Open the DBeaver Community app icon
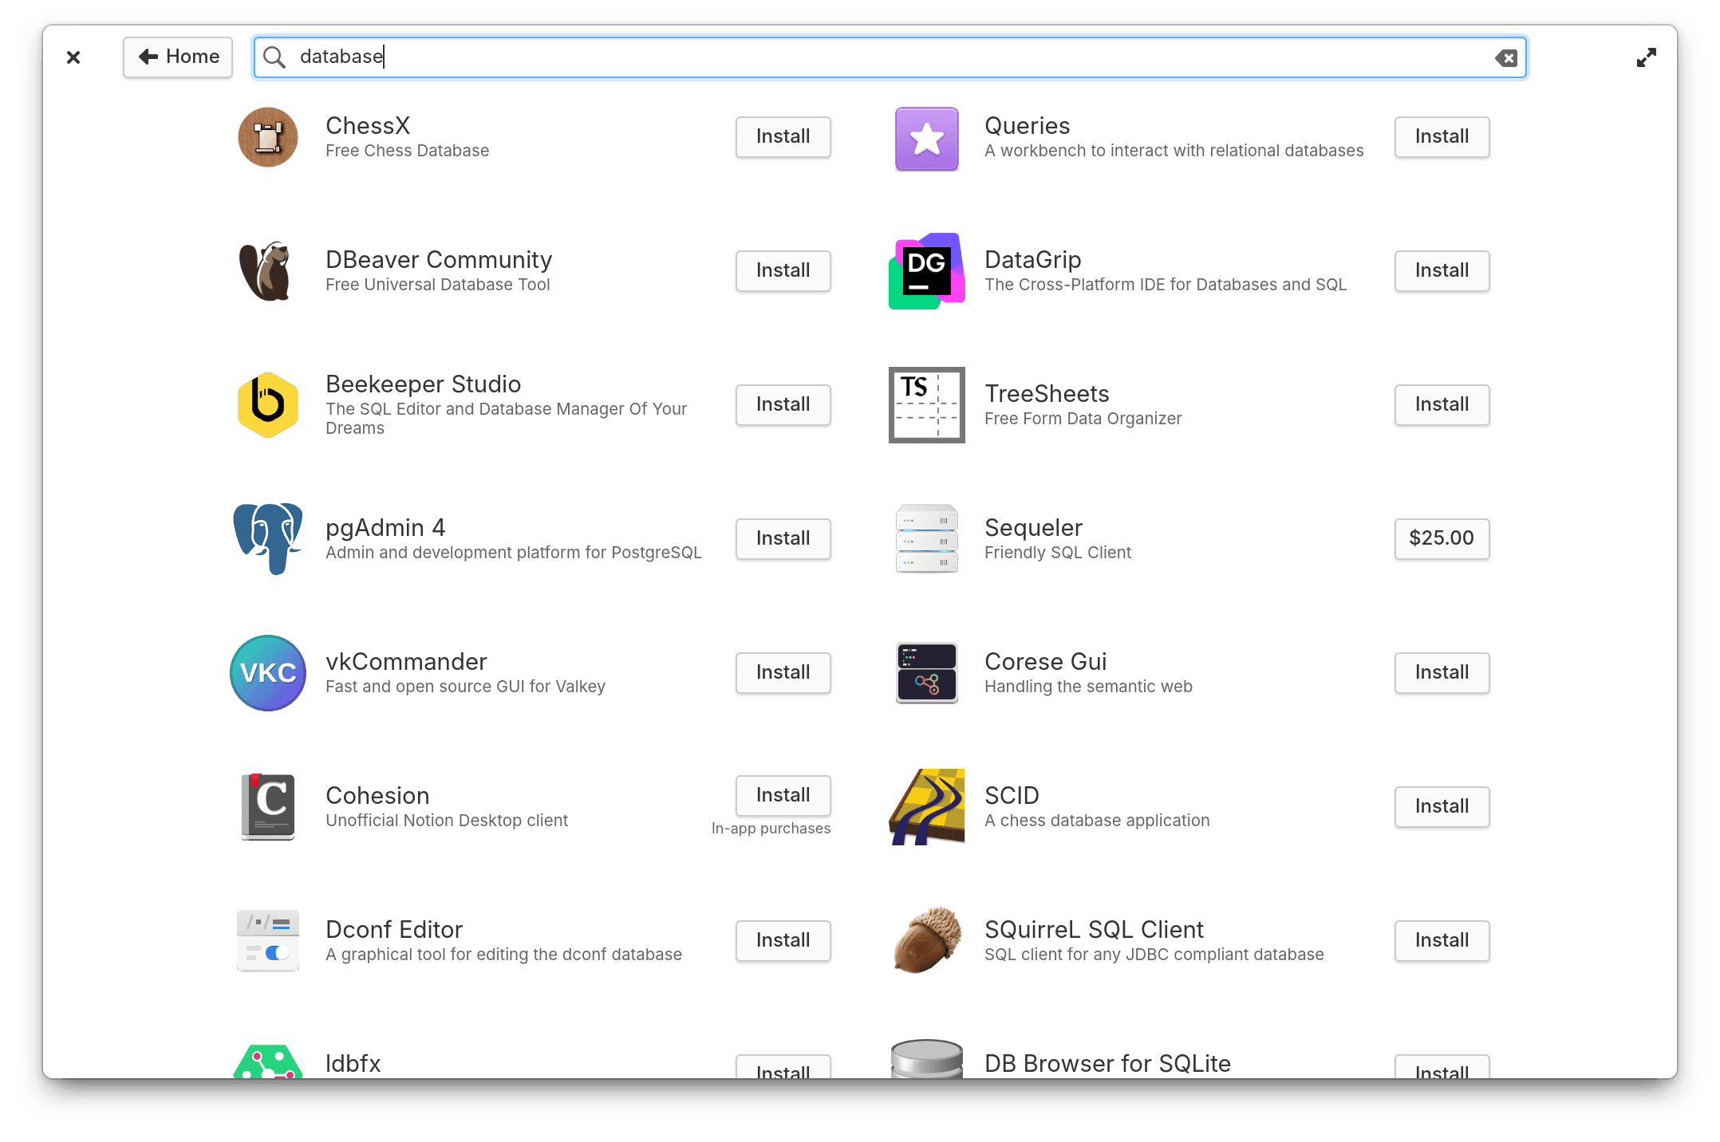 (268, 271)
